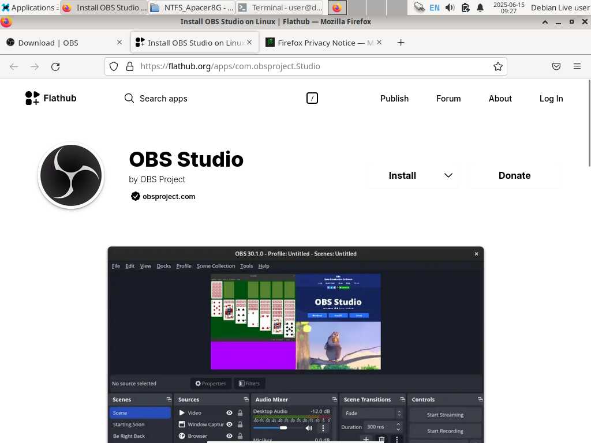Open the Applications menu

(29, 7)
